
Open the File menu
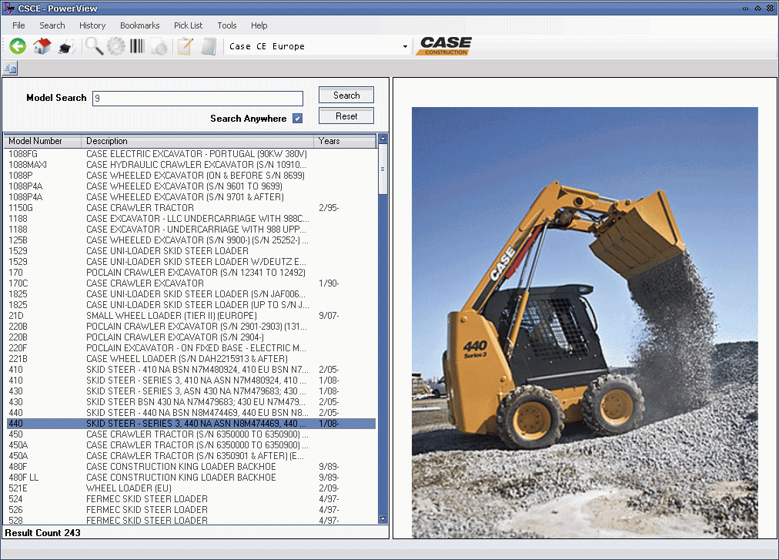pos(18,25)
